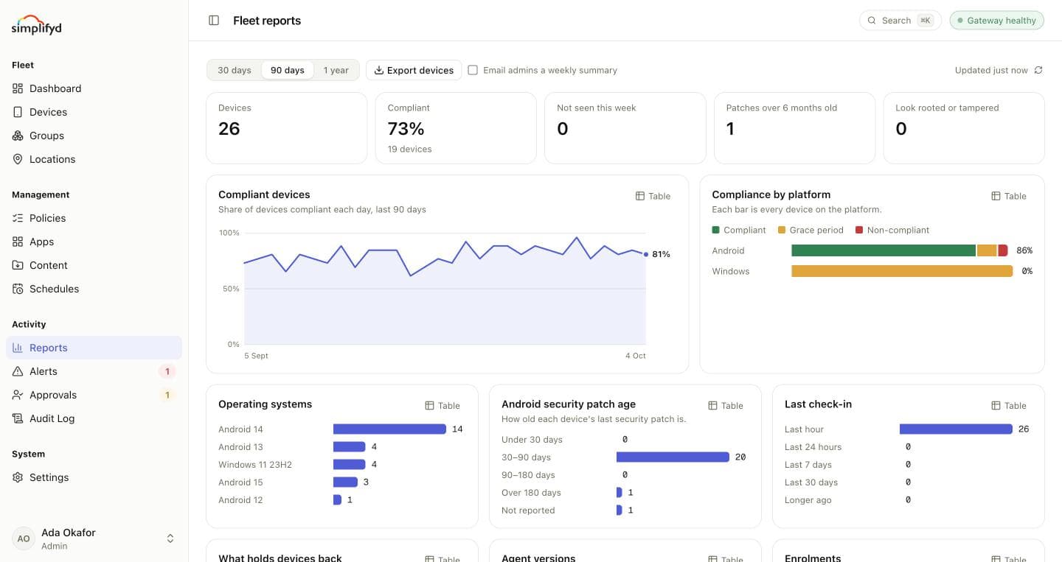This screenshot has height=562, width=1062.
Task: Show Android security patch age Table
Action: 726,406
